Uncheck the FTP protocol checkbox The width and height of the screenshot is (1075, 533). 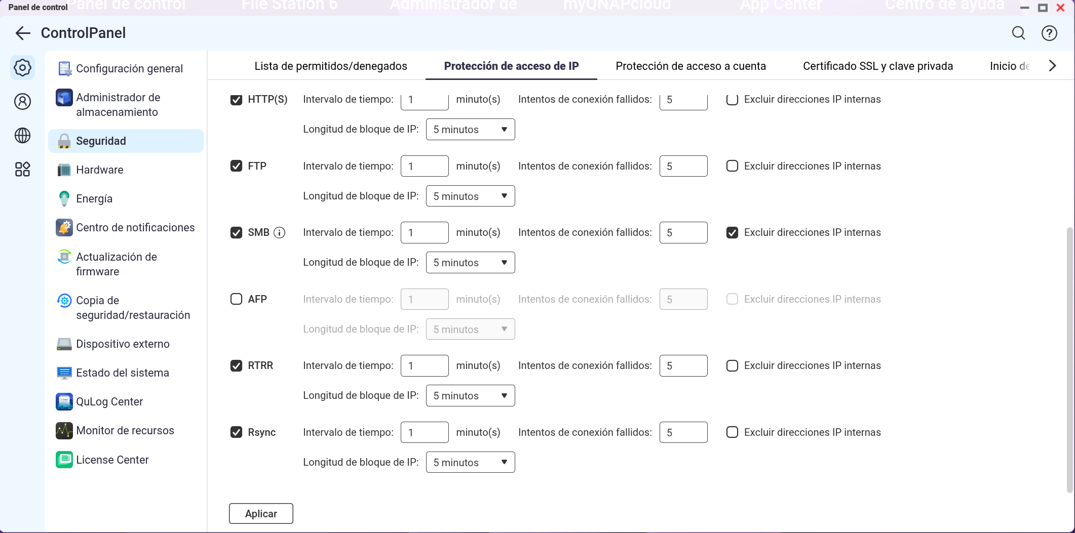[x=236, y=166]
